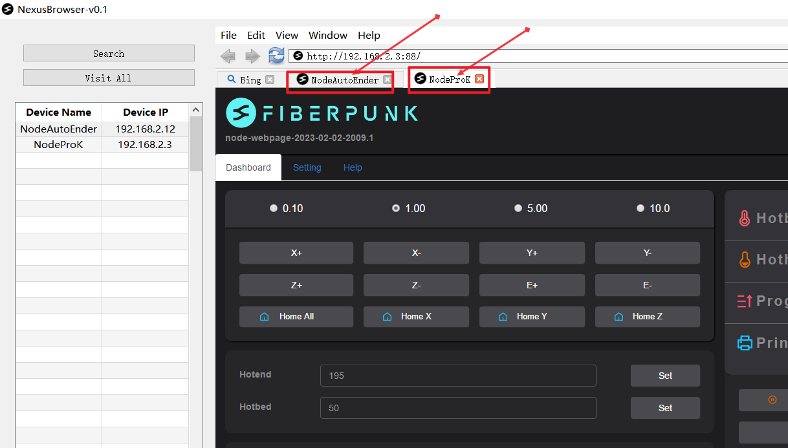Viewport: 788px width, 448px height.
Task: Click the Home Z button
Action: click(x=648, y=316)
